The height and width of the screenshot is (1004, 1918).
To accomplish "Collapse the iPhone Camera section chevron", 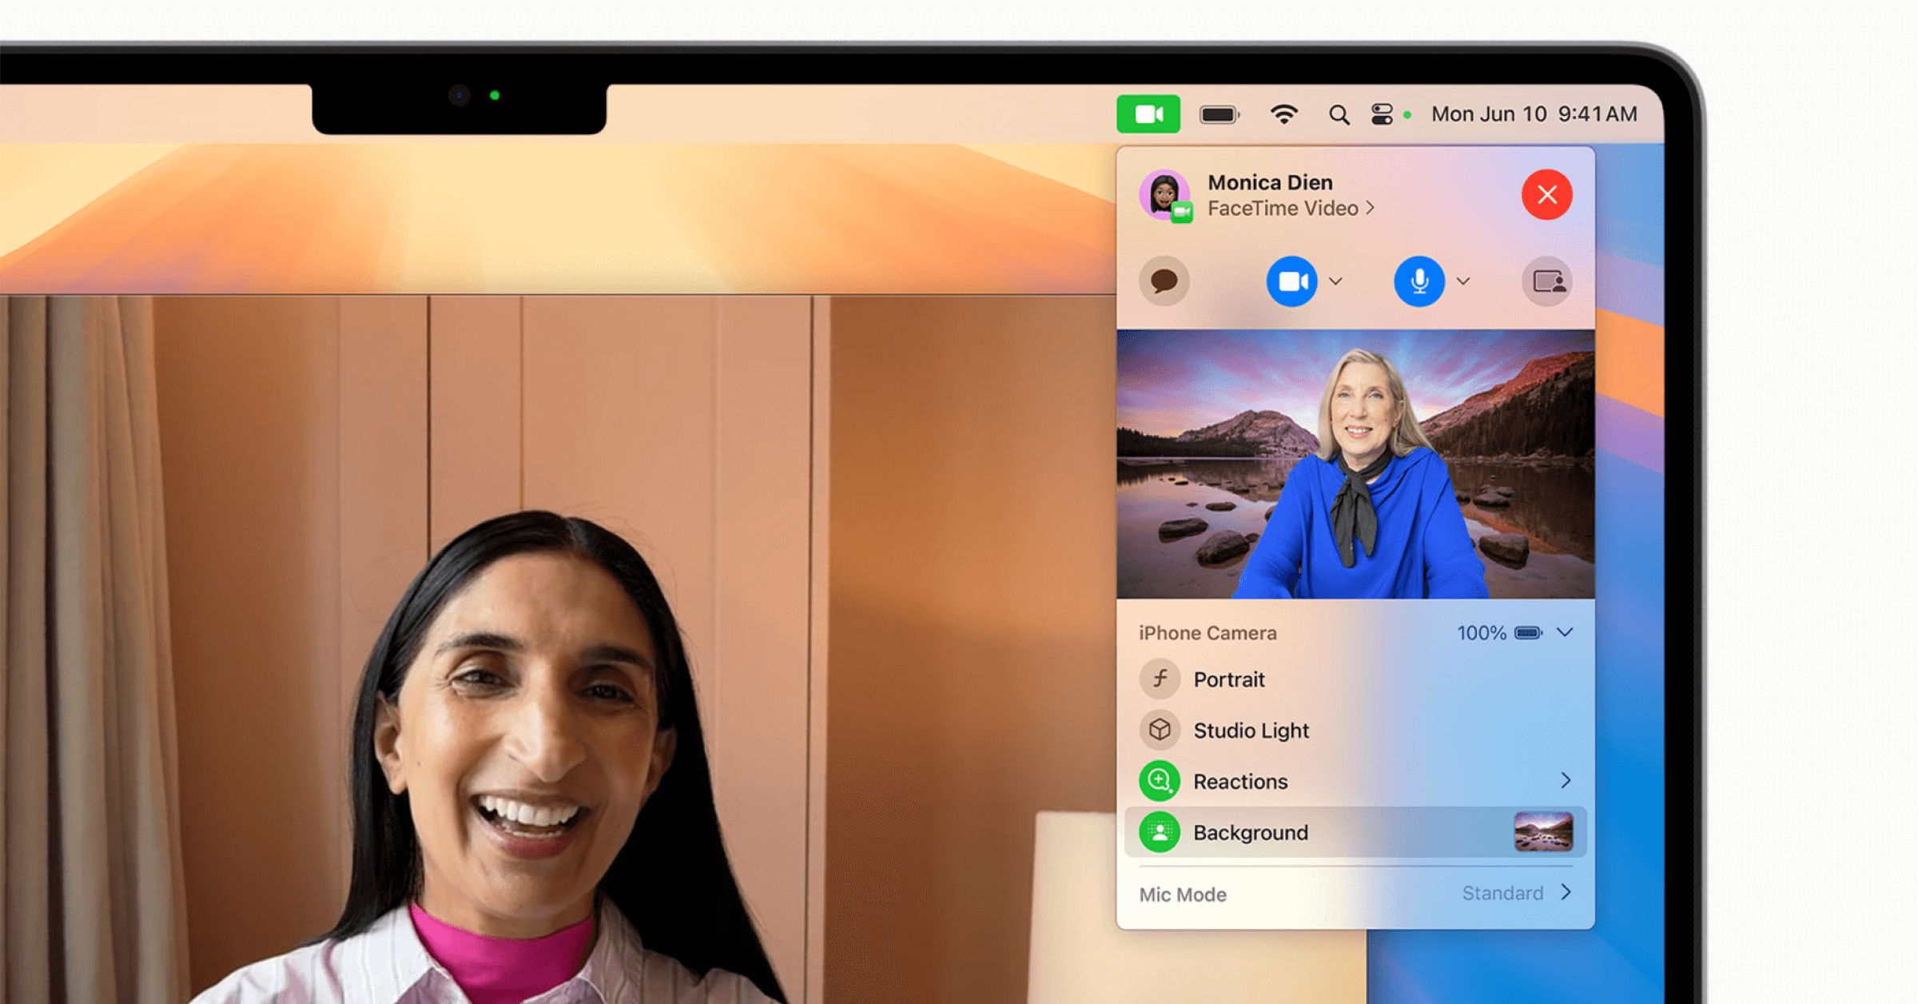I will [1565, 632].
